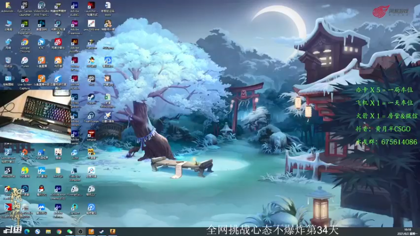Open the Network desktop icon
This screenshot has width=420, height=236.
(x=8, y=44)
